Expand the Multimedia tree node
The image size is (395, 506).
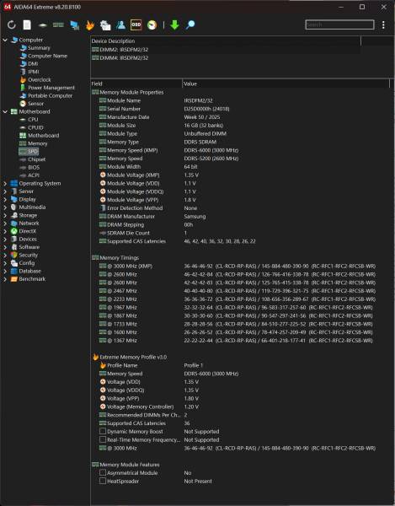click(x=5, y=207)
